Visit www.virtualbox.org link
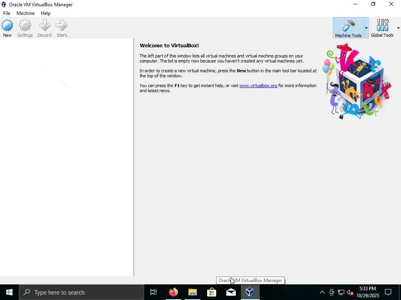The height and width of the screenshot is (300, 401). [x=258, y=86]
